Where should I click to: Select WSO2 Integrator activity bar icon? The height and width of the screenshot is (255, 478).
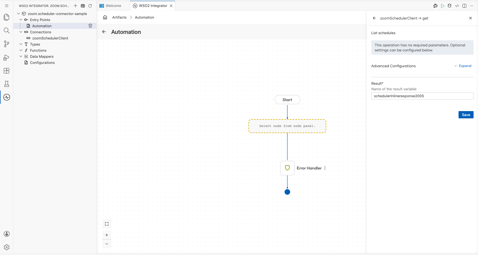tap(7, 97)
